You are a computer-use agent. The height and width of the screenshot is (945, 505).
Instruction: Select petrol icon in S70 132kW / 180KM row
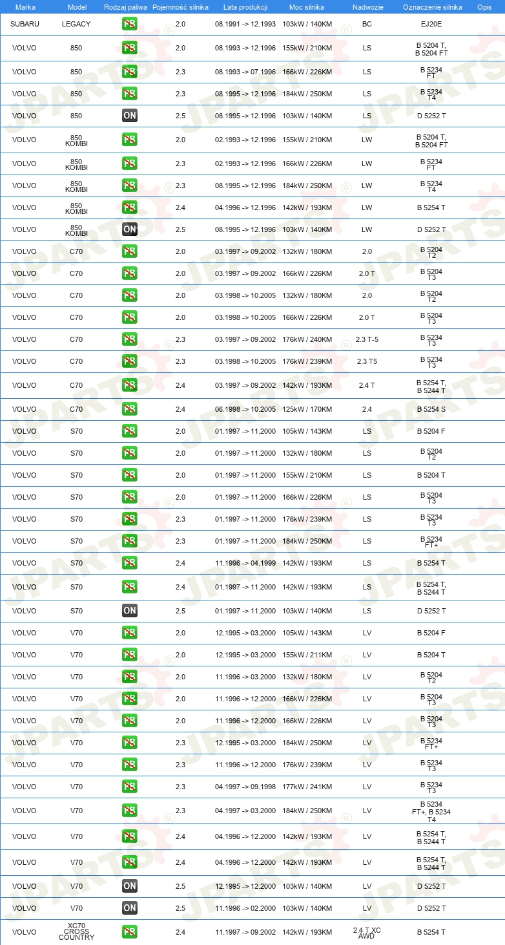[x=130, y=453]
